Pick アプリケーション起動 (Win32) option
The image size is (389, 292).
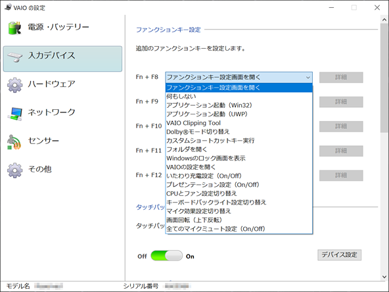(x=239, y=105)
